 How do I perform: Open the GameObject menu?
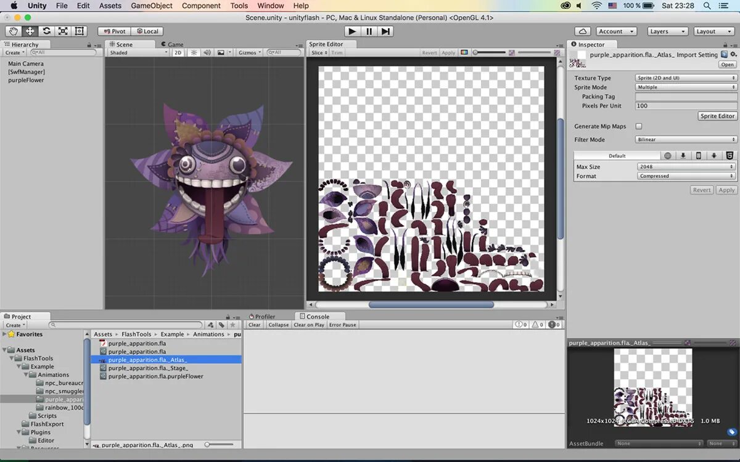(152, 6)
